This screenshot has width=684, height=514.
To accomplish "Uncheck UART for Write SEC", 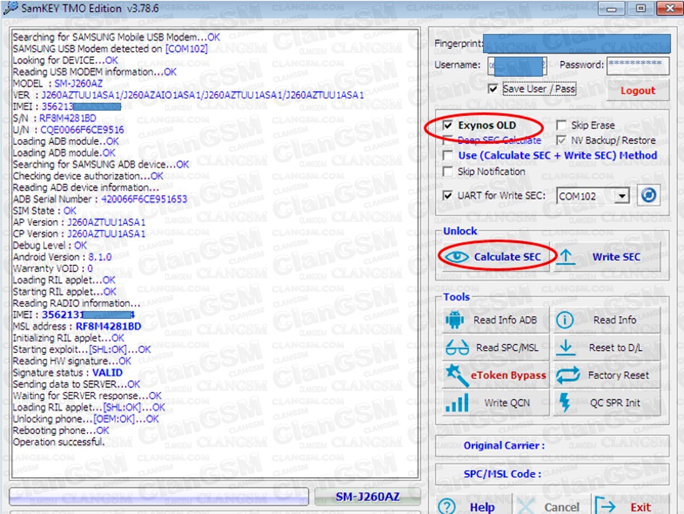I will pos(447,196).
